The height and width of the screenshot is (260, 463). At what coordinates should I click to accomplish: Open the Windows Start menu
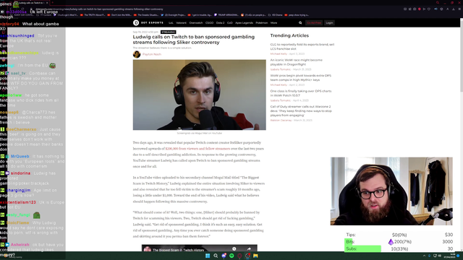click(x=208, y=256)
